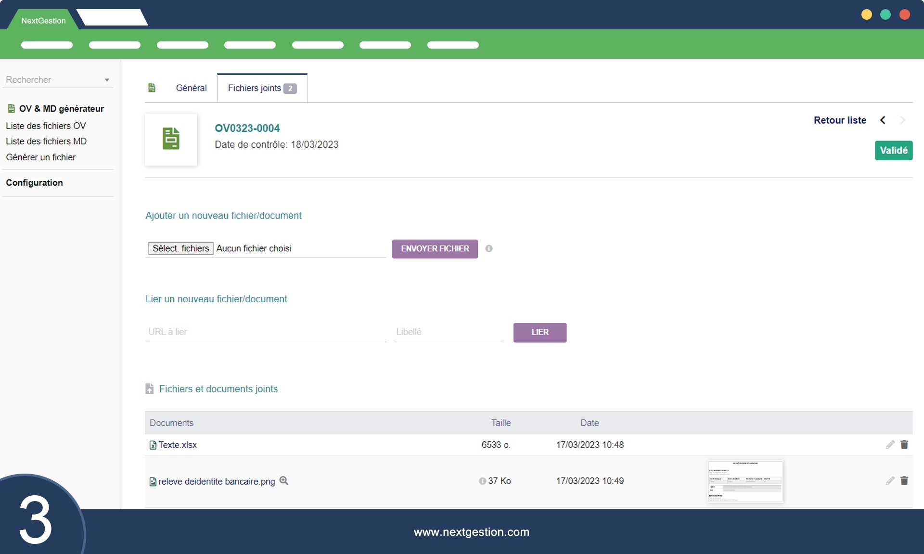Click the trash icon for releve deidentite bancaire.png

tap(904, 481)
